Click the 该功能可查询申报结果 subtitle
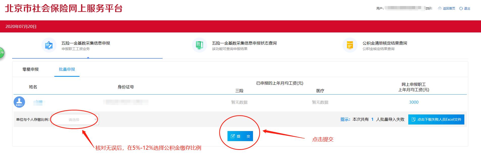The image size is (481, 165). [230, 49]
